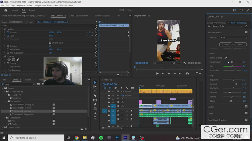This screenshot has height=141, width=252.
Task: Click the Reset button in Lumetri
Action: point(240,44)
